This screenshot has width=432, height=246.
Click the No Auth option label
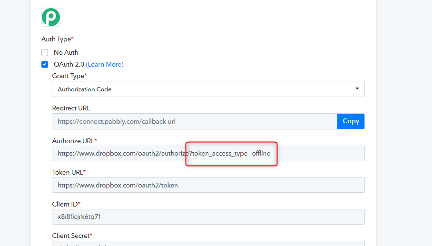[x=66, y=52]
